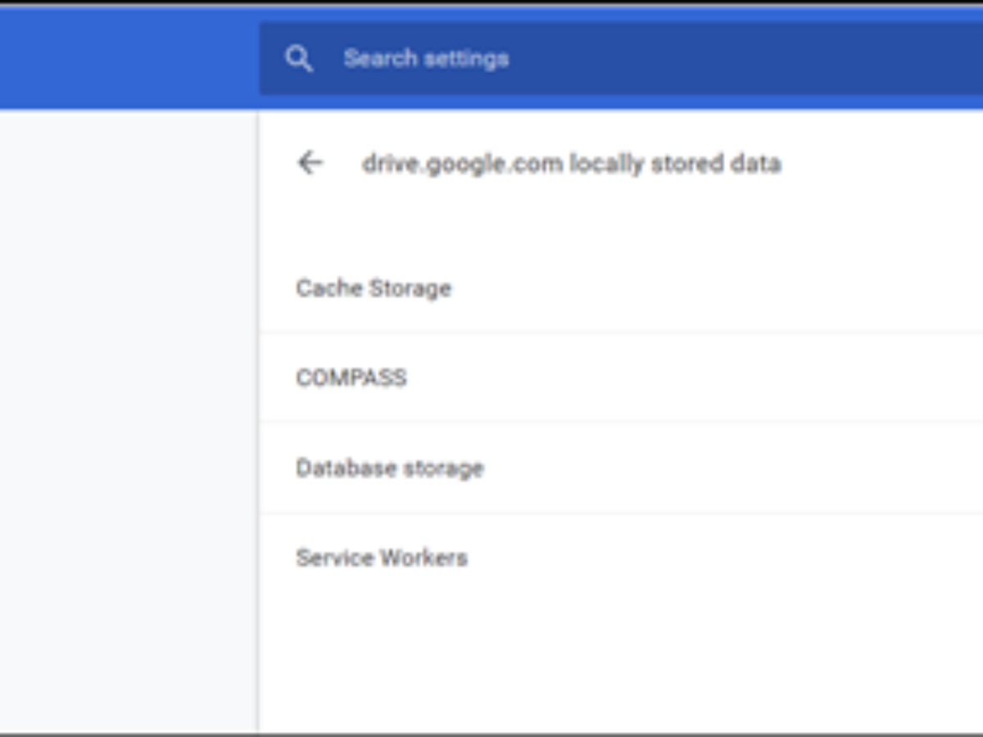Click the drive.google.com domain in the heading

pyautogui.click(x=462, y=164)
